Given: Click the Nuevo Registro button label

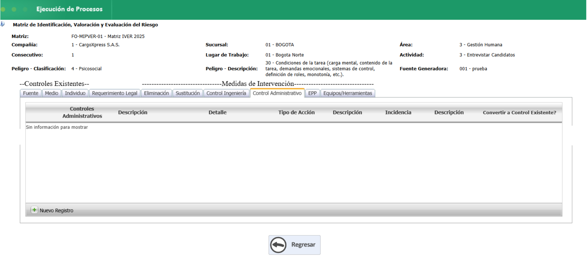Looking at the screenshot, I should 56,210.
